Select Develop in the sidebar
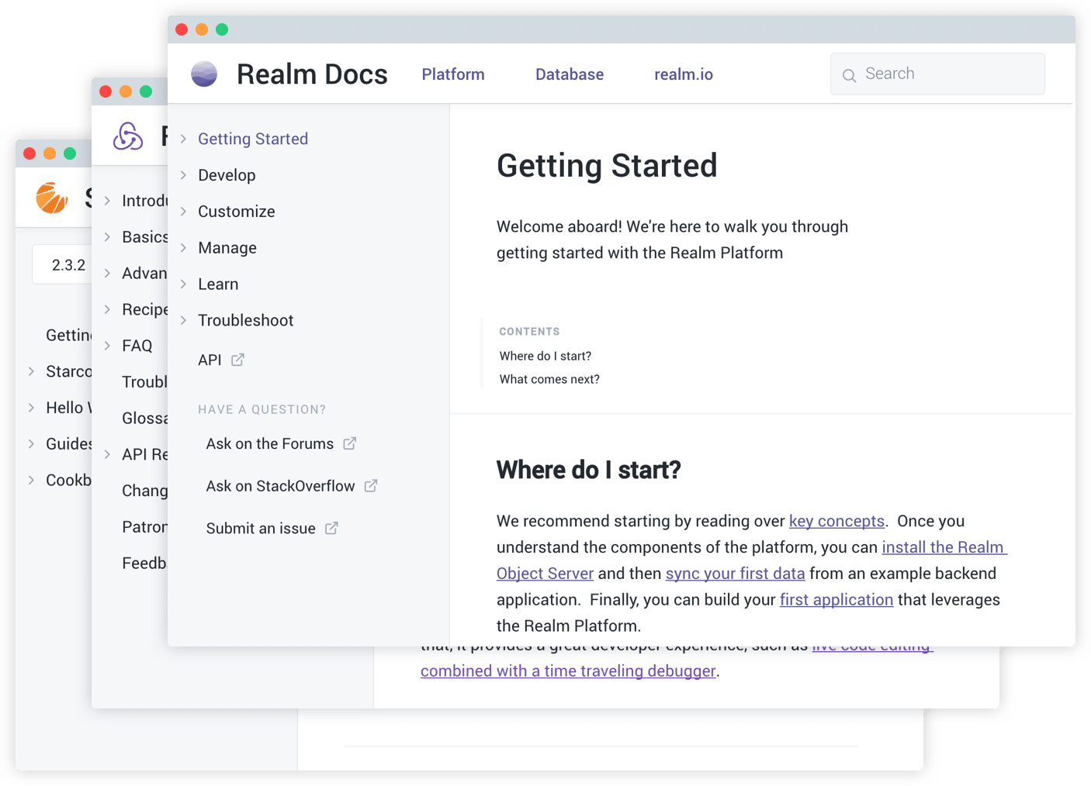 [x=227, y=175]
